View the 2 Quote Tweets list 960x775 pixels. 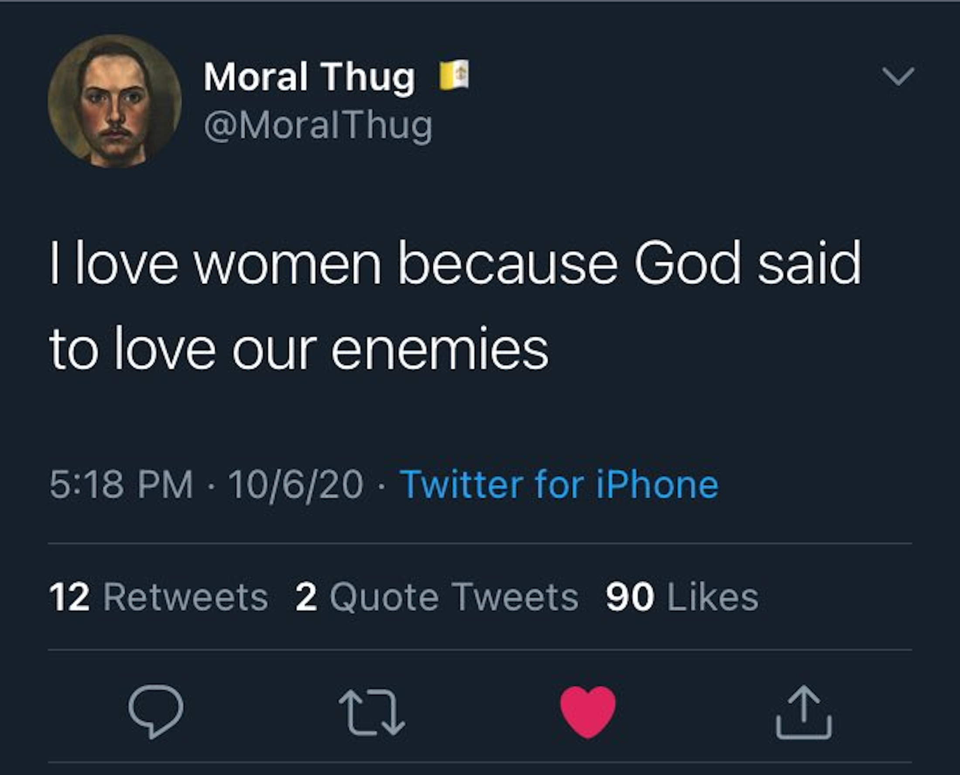click(x=436, y=597)
